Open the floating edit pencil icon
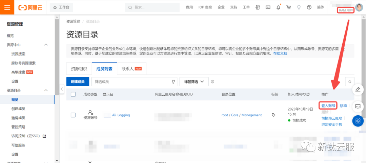366x163 pixels. [358, 90]
